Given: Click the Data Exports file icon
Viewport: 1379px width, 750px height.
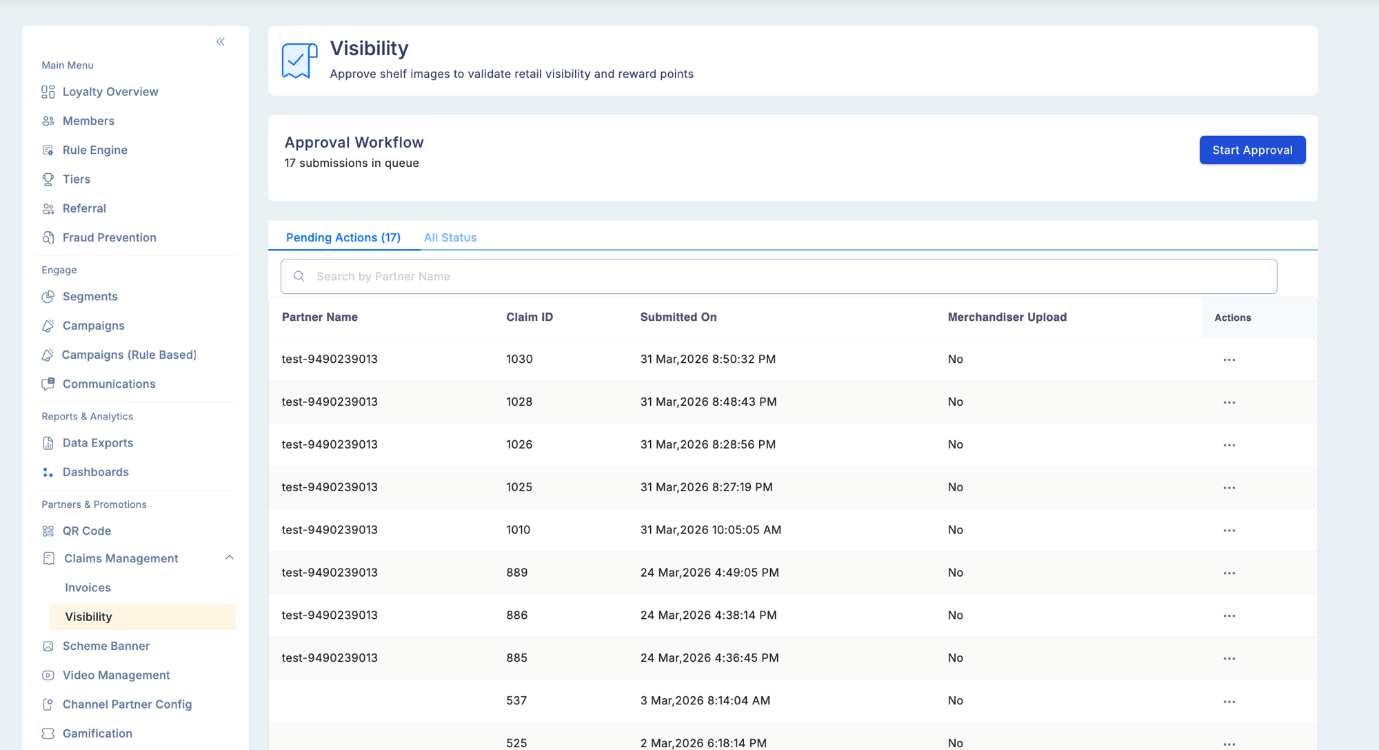Looking at the screenshot, I should (x=48, y=443).
